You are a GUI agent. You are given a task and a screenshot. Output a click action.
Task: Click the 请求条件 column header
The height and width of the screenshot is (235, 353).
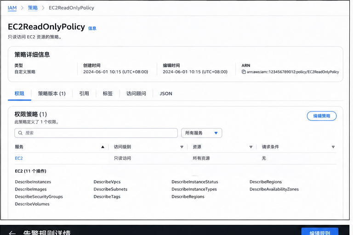[x=270, y=147]
